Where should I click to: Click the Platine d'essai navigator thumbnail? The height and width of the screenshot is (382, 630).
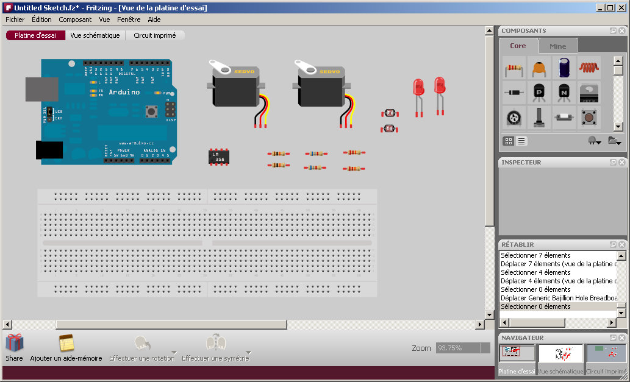(x=517, y=353)
